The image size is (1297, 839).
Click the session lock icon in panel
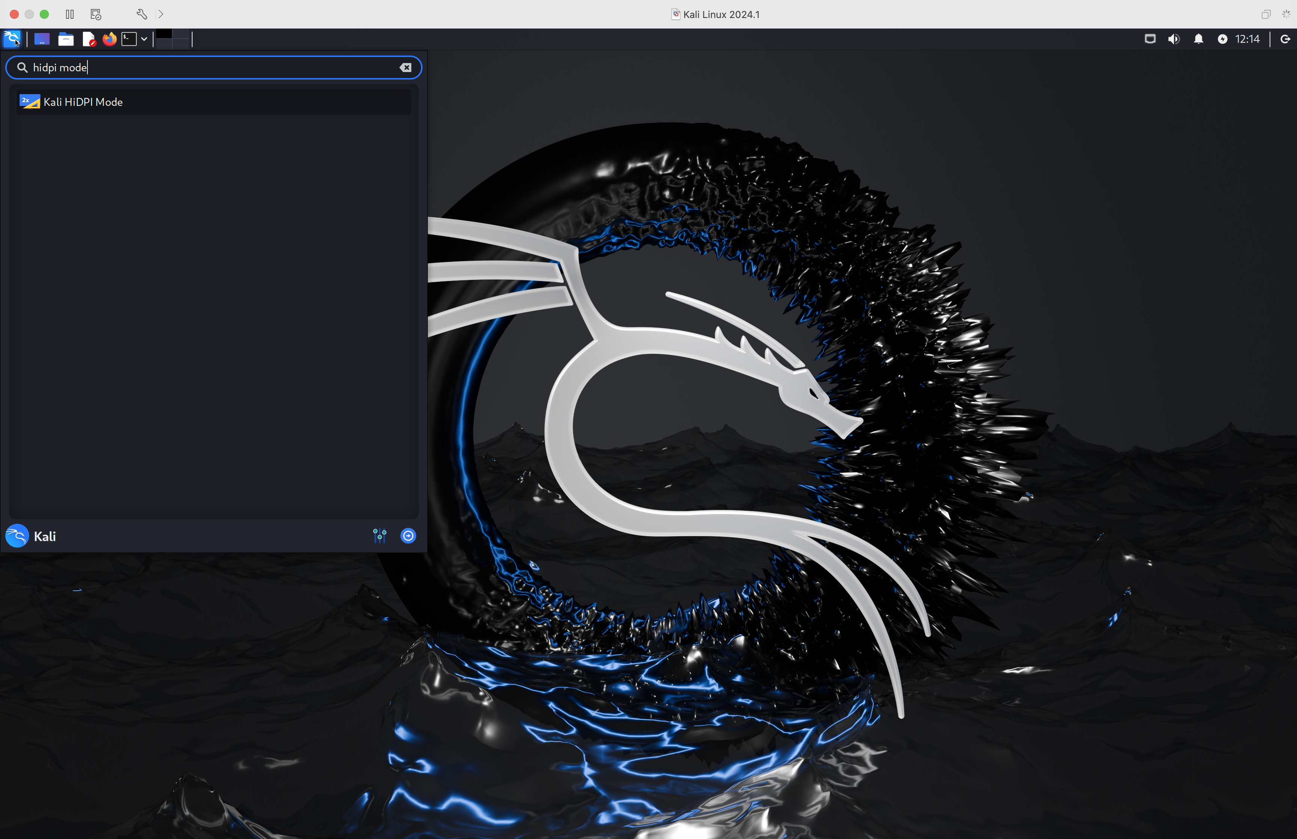pyautogui.click(x=1285, y=39)
